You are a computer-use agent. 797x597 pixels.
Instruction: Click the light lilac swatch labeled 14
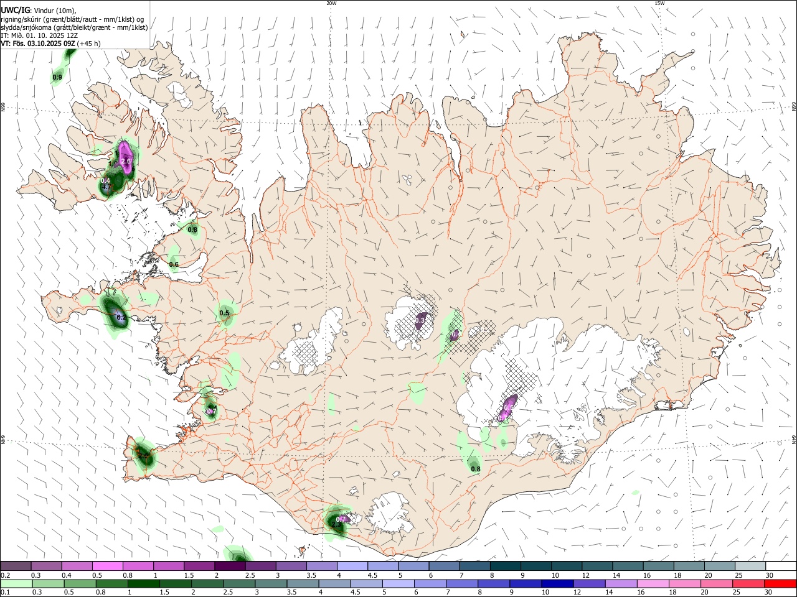(x=620, y=584)
